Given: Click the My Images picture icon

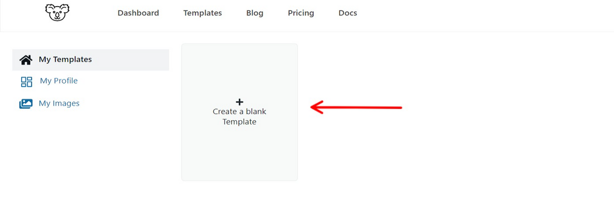Looking at the screenshot, I should [26, 103].
